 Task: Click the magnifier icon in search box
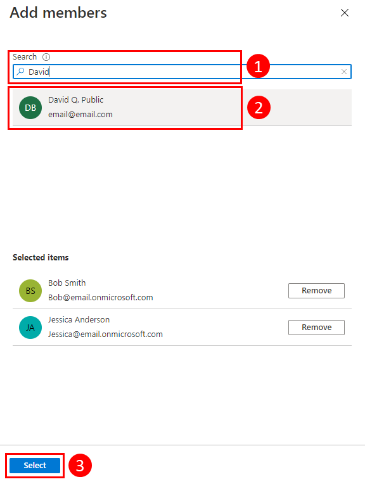click(x=20, y=72)
